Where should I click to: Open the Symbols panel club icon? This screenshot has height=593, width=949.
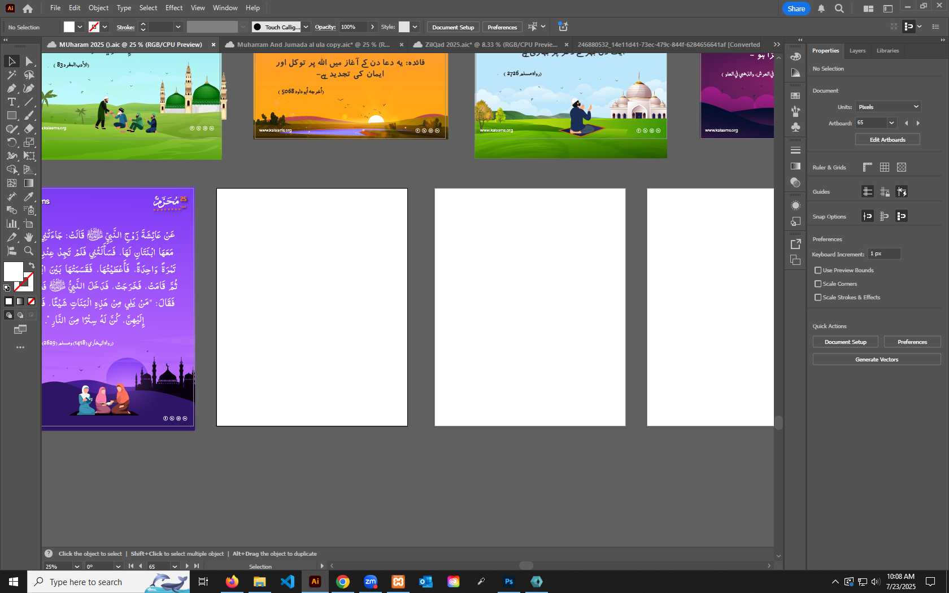[795, 127]
